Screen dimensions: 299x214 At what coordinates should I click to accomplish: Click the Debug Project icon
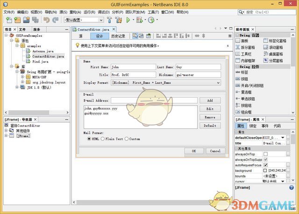(x=139, y=20)
